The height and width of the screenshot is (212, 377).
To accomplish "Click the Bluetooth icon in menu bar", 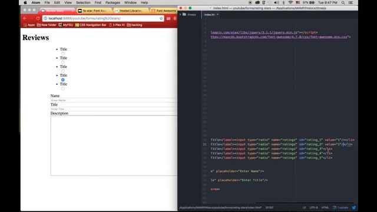I will 283,2.
